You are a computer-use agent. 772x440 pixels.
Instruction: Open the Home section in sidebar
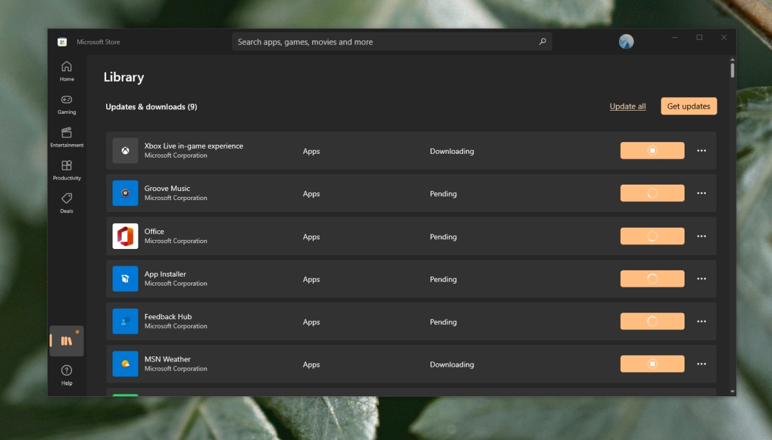tap(67, 71)
